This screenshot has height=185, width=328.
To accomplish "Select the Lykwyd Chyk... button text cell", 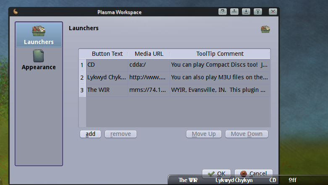I will [x=107, y=78].
